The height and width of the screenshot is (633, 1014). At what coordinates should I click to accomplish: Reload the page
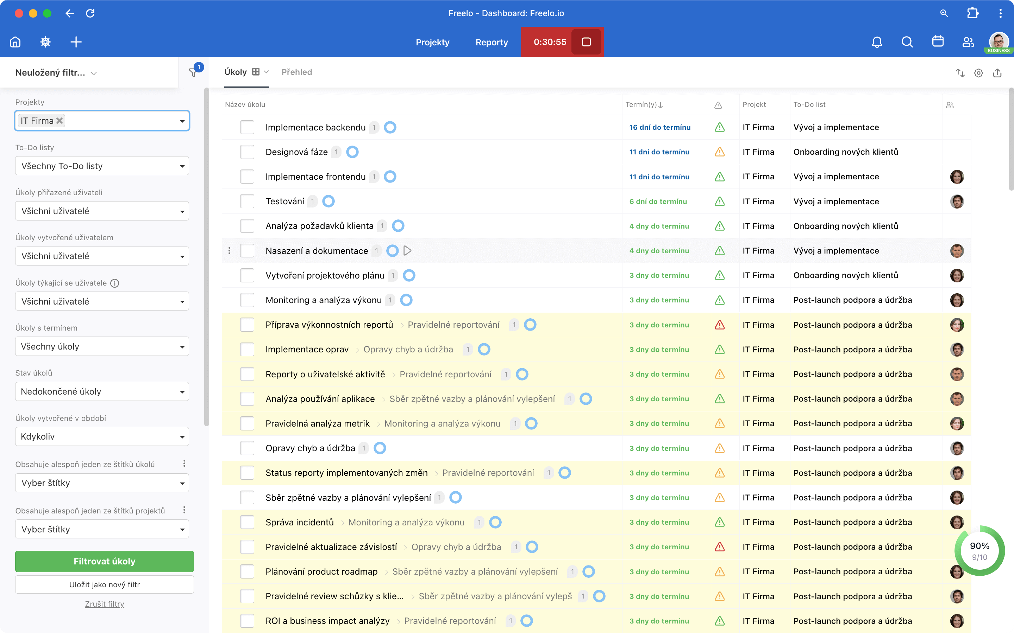click(90, 13)
